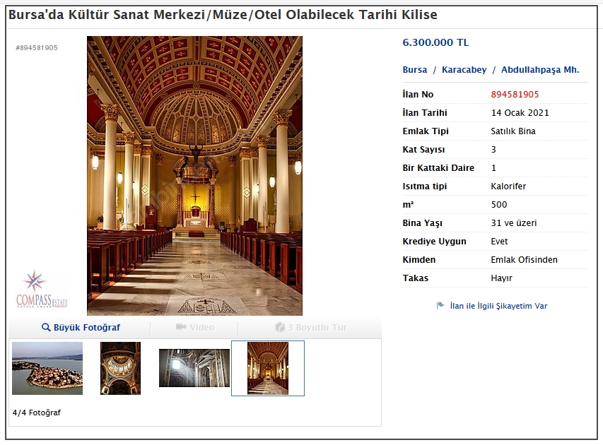Open the Karacabey district link
This screenshot has width=603, height=445.
point(464,70)
